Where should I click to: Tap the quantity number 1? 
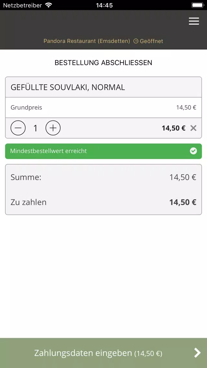point(35,128)
